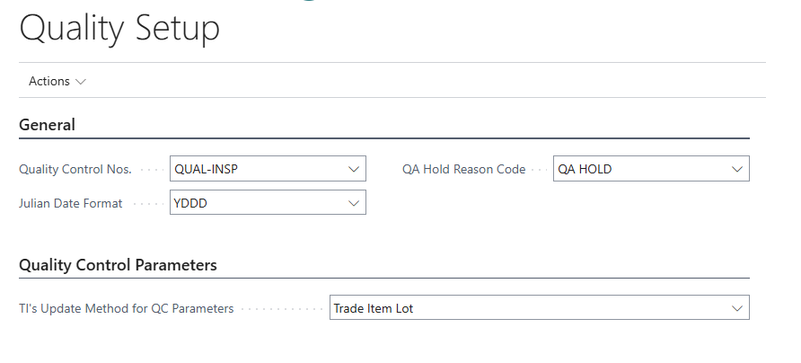The image size is (801, 363).
Task: Expand the QA Hold Reason Code dropdown arrow
Action: click(737, 169)
